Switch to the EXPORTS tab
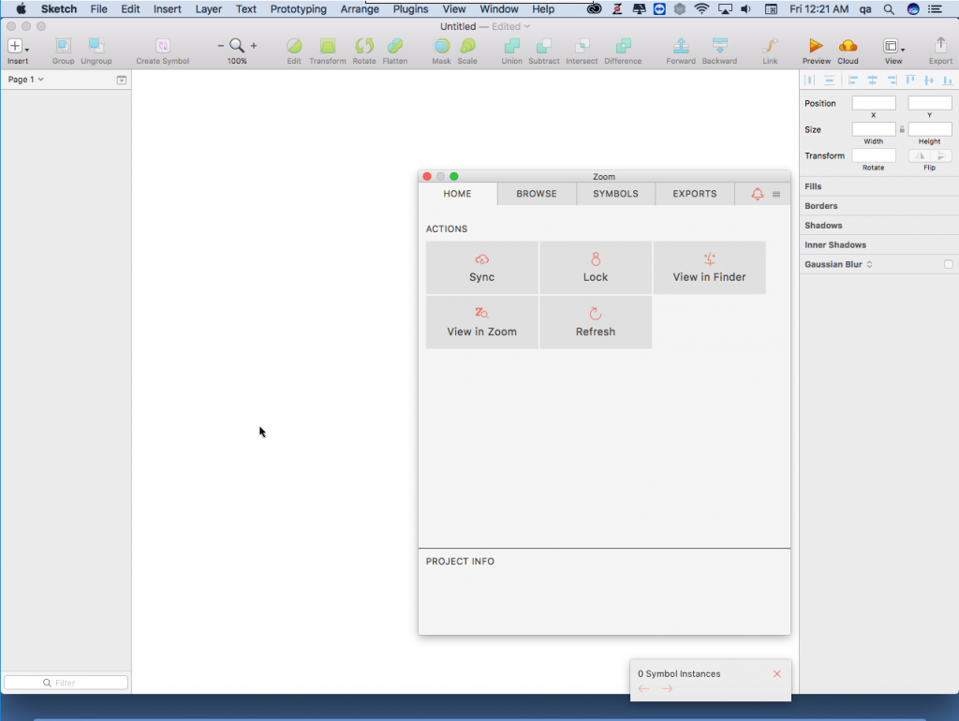This screenshot has width=959, height=721. click(x=695, y=194)
